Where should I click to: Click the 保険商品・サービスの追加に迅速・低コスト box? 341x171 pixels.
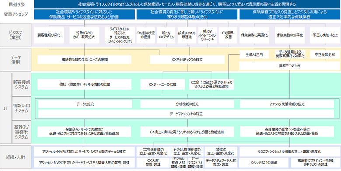click(x=84, y=132)
